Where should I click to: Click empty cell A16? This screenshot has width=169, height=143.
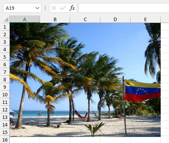(x=25, y=140)
